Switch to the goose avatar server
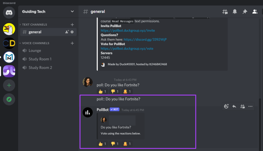The height and width of the screenshot is (151, 263). 9,29
